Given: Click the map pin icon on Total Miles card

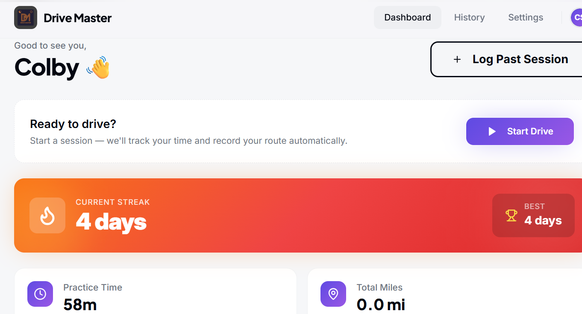Looking at the screenshot, I should click(x=333, y=294).
